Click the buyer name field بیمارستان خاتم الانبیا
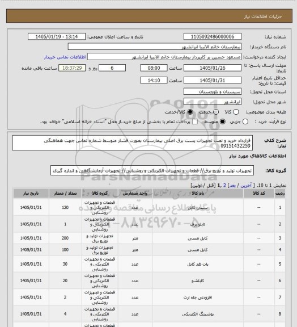The image size is (297, 327). [x=155, y=47]
